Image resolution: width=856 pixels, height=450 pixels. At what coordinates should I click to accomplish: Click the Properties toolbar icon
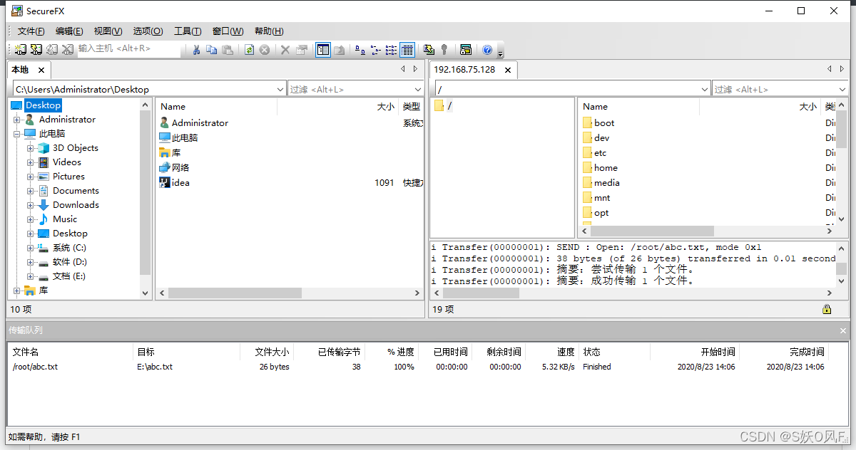pos(302,50)
